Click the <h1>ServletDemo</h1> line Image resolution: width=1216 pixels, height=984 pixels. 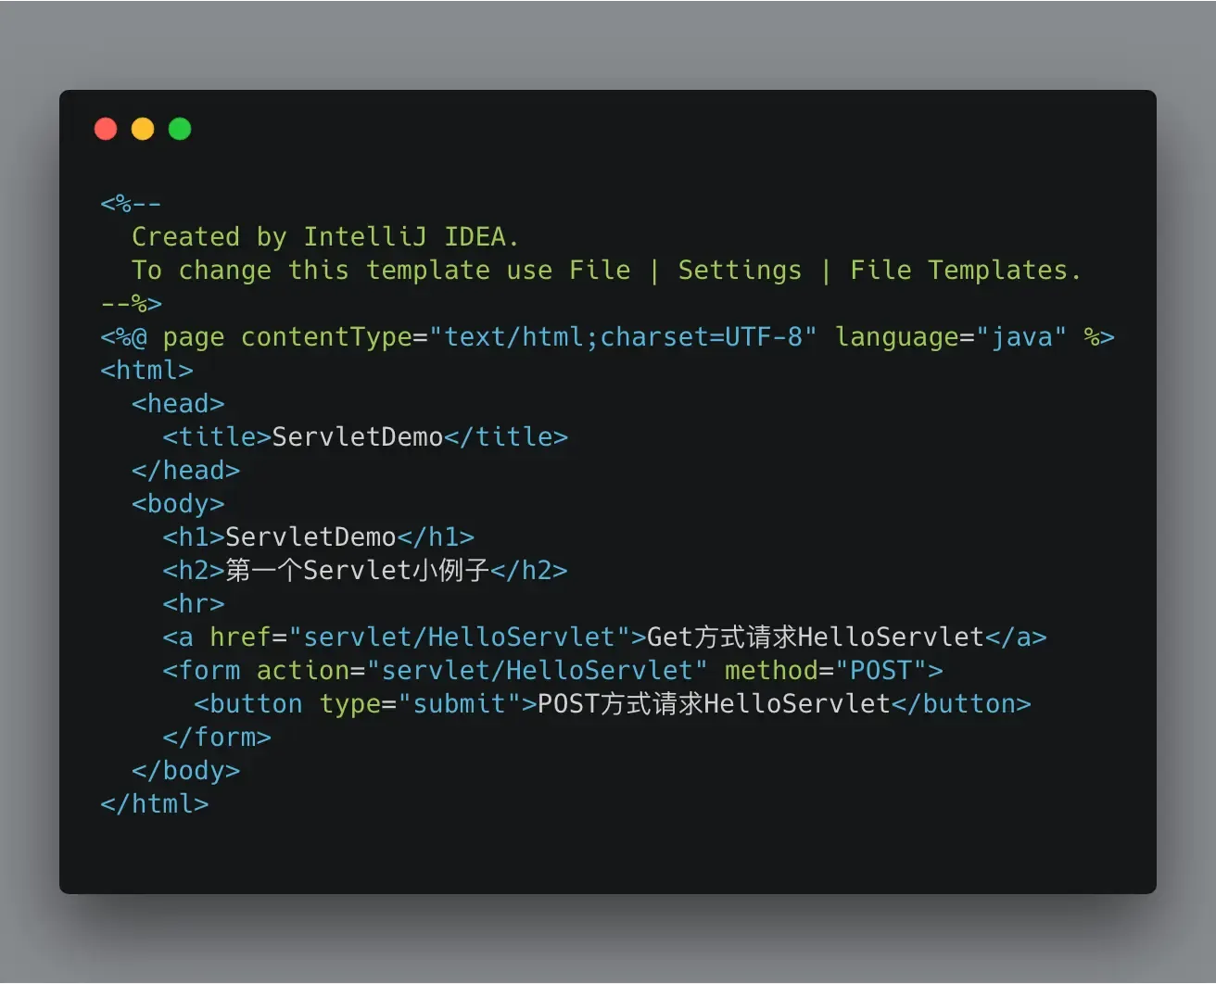coord(319,537)
